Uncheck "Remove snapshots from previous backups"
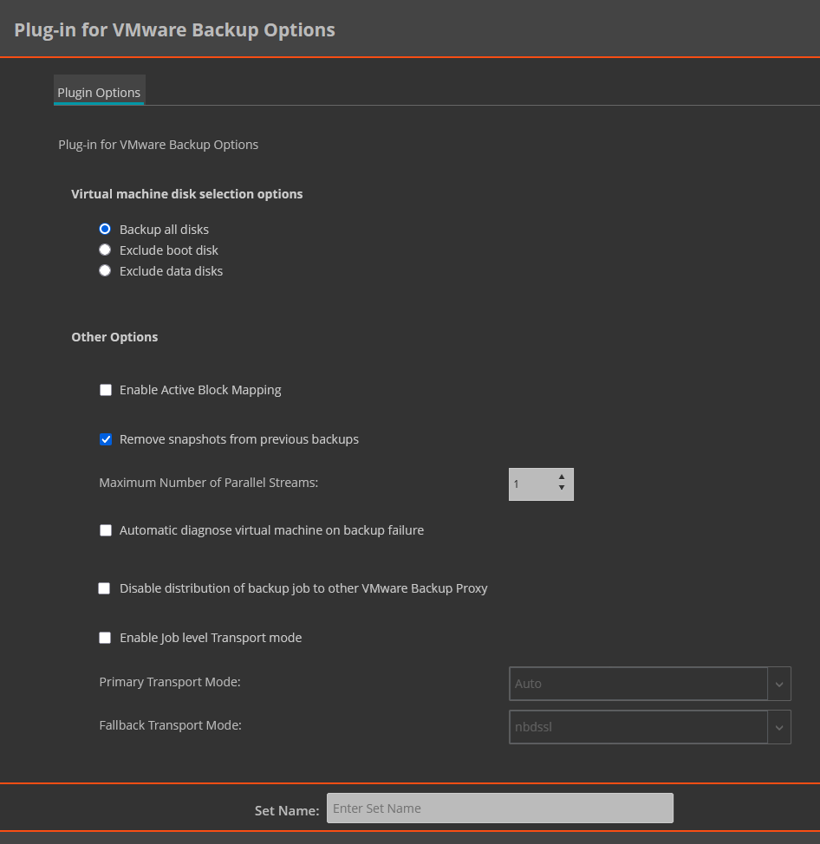 [106, 439]
